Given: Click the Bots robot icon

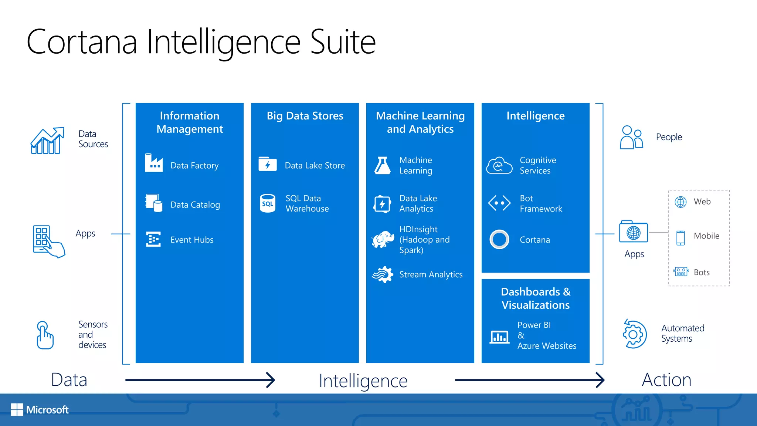Looking at the screenshot, I should click(681, 272).
